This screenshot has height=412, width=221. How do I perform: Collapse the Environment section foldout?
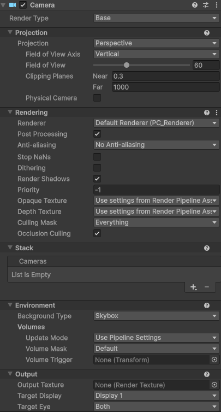(x=10, y=305)
